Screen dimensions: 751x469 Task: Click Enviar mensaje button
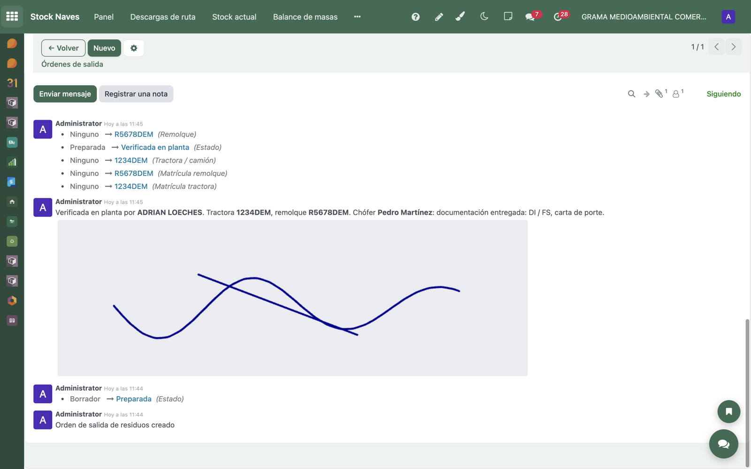coord(65,94)
